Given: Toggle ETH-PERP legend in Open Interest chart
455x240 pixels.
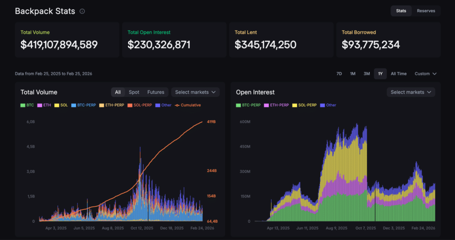Looking at the screenshot, I should pos(276,105).
